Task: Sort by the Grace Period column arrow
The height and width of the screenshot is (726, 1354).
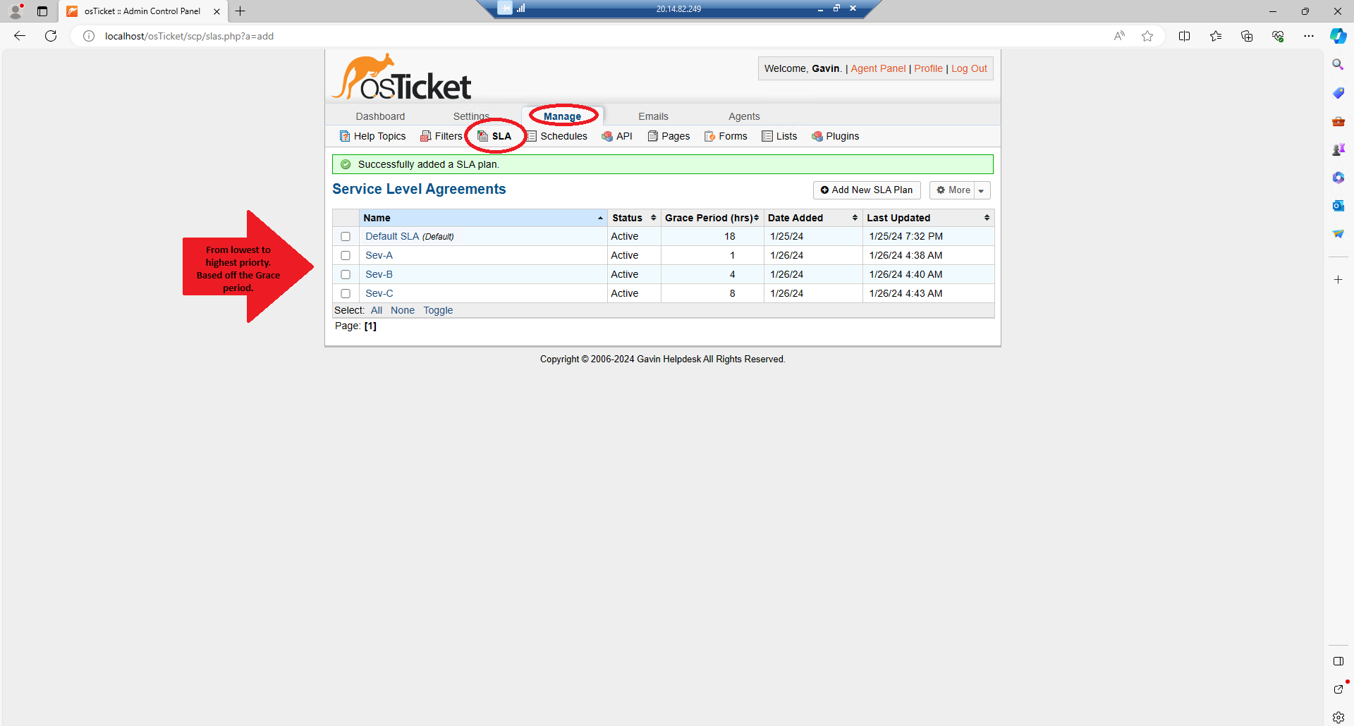Action: coord(757,218)
